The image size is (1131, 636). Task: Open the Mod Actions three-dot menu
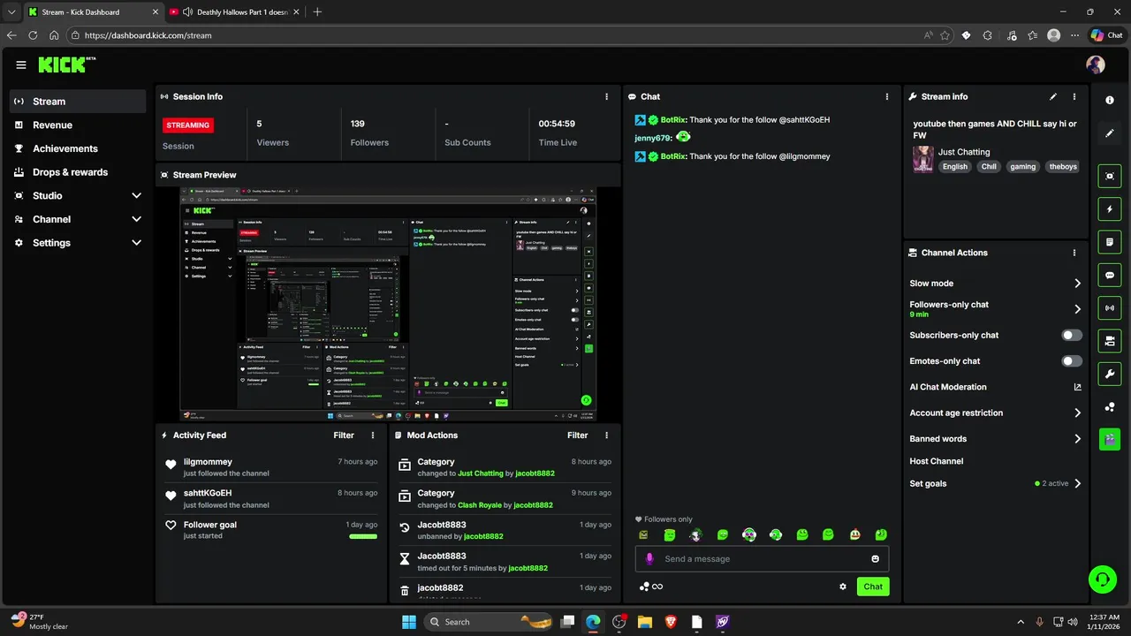(x=606, y=435)
